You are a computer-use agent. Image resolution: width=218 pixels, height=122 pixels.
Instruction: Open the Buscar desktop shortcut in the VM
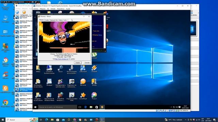point(61,69)
